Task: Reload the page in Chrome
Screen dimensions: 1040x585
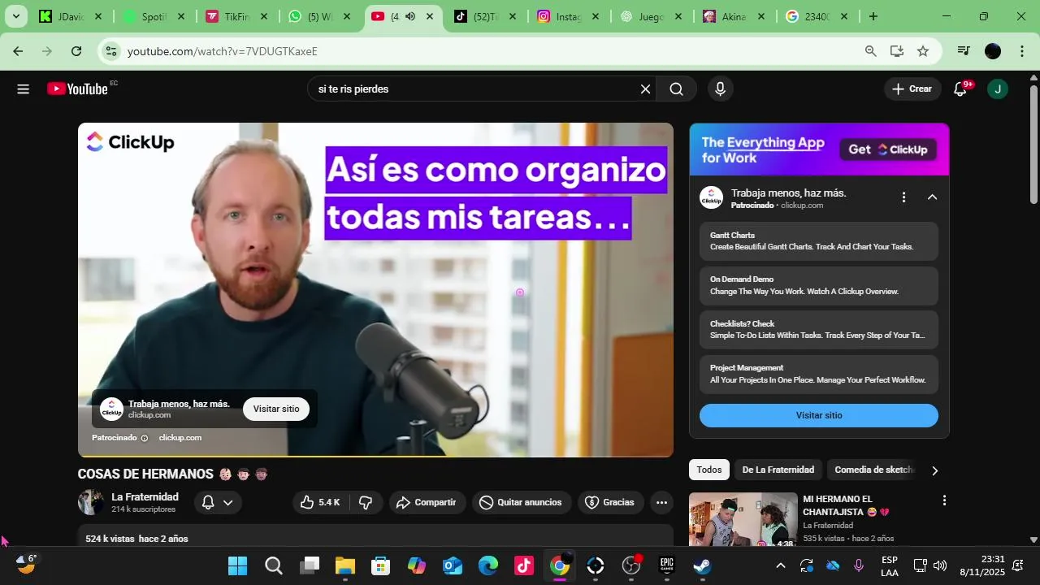Action: (76, 51)
